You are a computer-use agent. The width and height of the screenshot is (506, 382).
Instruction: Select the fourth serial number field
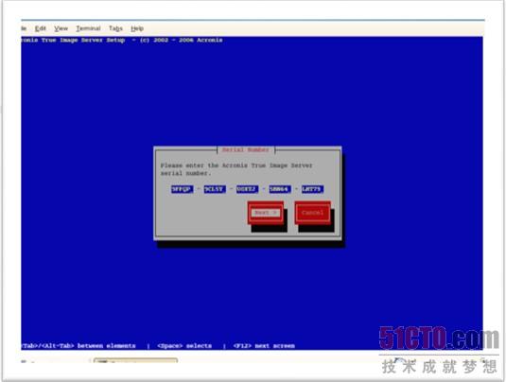tap(280, 189)
